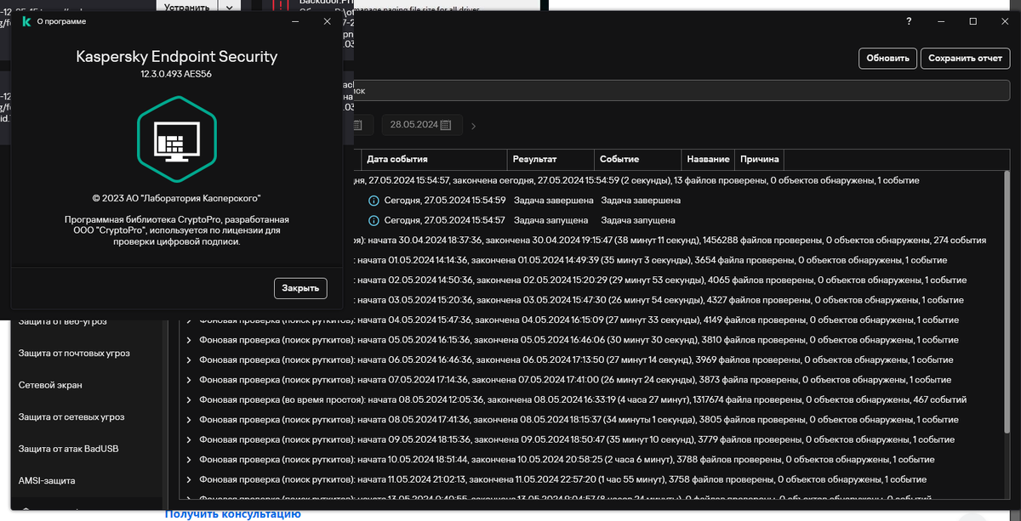Image resolution: width=1021 pixels, height=521 pixels.
Task: Click the CryptoPro library license notice text
Action: coord(177,230)
